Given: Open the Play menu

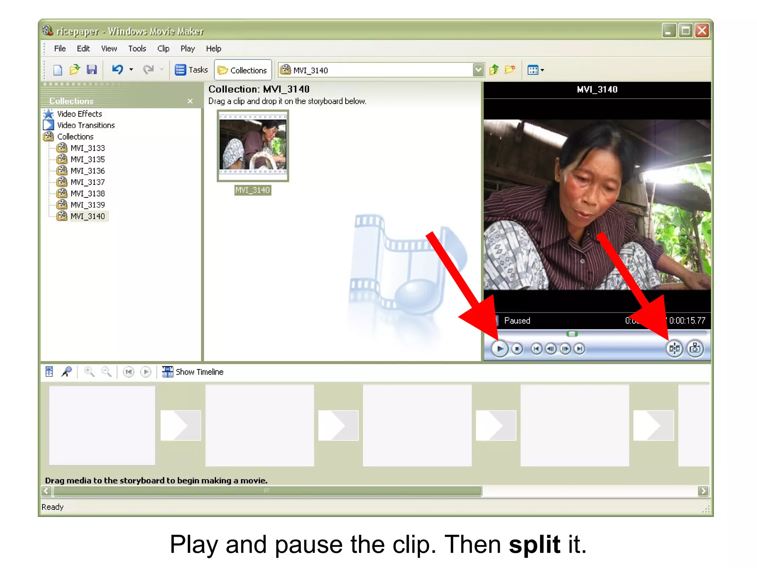Looking at the screenshot, I should (187, 48).
